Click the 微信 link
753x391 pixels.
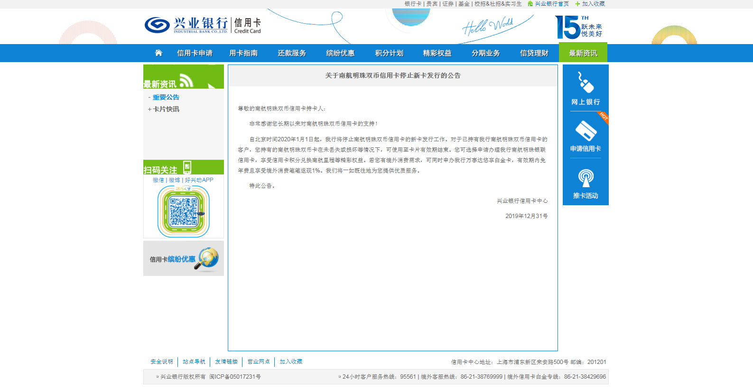coord(158,180)
